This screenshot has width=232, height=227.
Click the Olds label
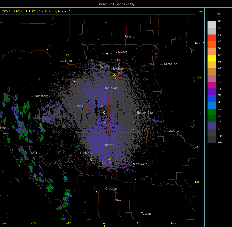point(104,106)
